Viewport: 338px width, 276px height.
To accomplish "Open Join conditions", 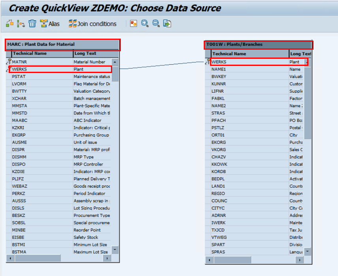I will [93, 24].
